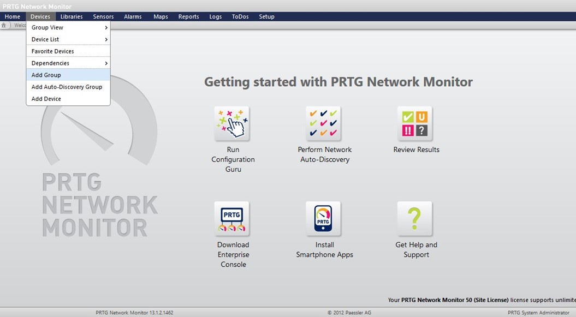Open the ToDos menu
Screen dimensions: 576x317
tap(240, 16)
